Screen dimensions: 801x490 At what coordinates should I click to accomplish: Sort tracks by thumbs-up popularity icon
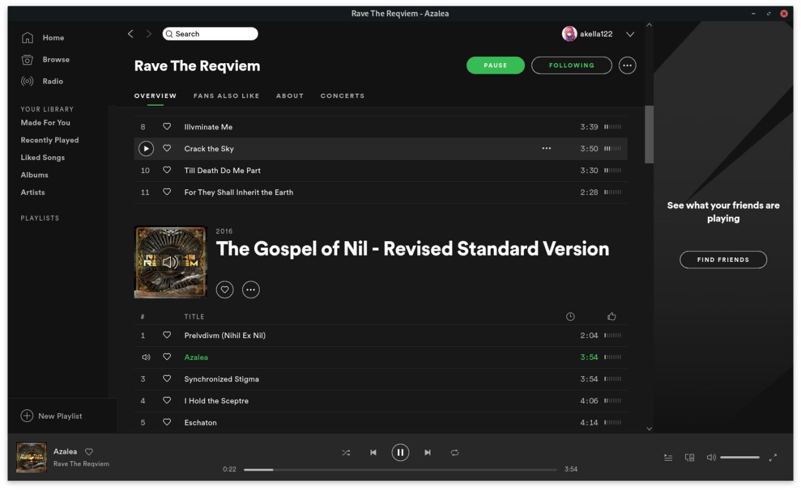pyautogui.click(x=612, y=316)
